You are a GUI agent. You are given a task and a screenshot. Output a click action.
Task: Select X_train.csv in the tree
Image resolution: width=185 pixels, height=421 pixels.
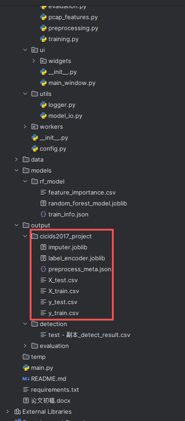(x=63, y=291)
